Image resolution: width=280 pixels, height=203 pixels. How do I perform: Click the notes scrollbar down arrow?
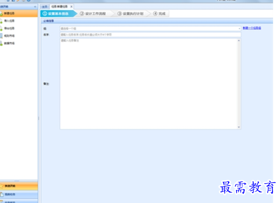[x=239, y=127]
